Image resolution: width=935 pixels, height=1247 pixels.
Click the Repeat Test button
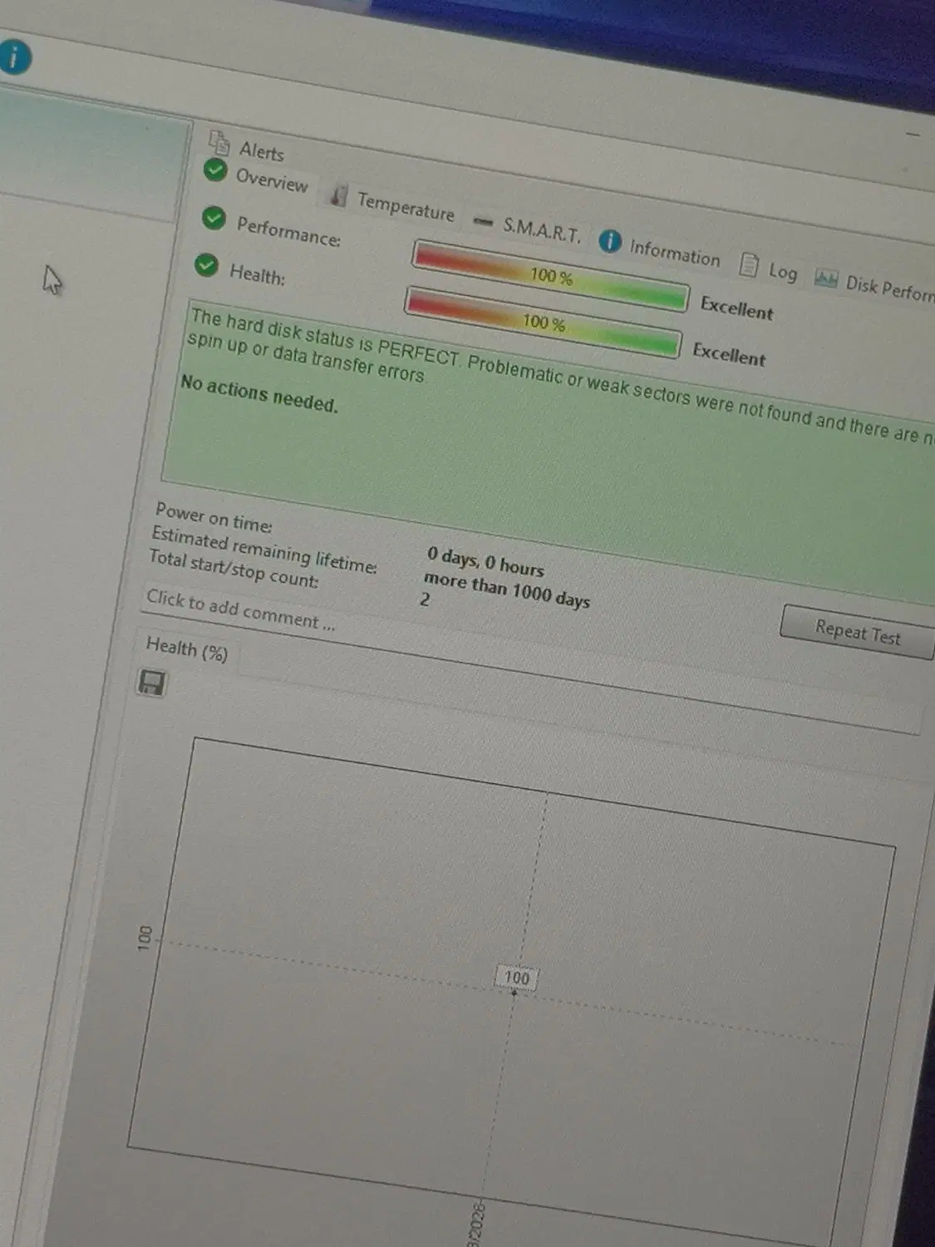(x=857, y=632)
